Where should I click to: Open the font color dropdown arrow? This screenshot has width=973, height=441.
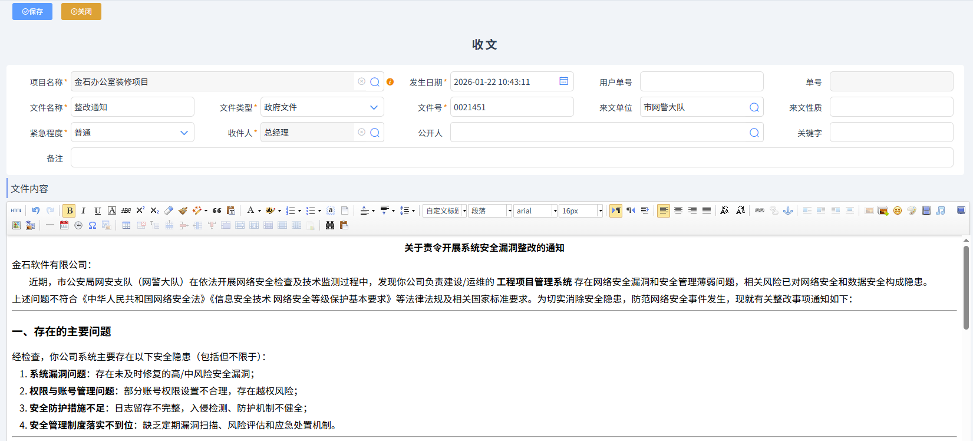(x=259, y=210)
